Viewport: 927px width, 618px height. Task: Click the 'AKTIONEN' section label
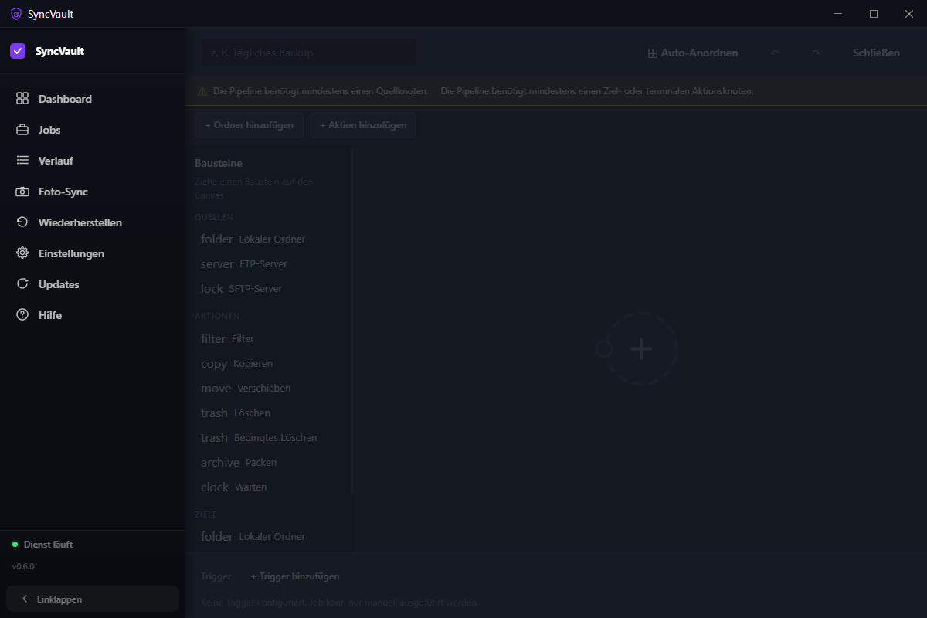tap(217, 317)
